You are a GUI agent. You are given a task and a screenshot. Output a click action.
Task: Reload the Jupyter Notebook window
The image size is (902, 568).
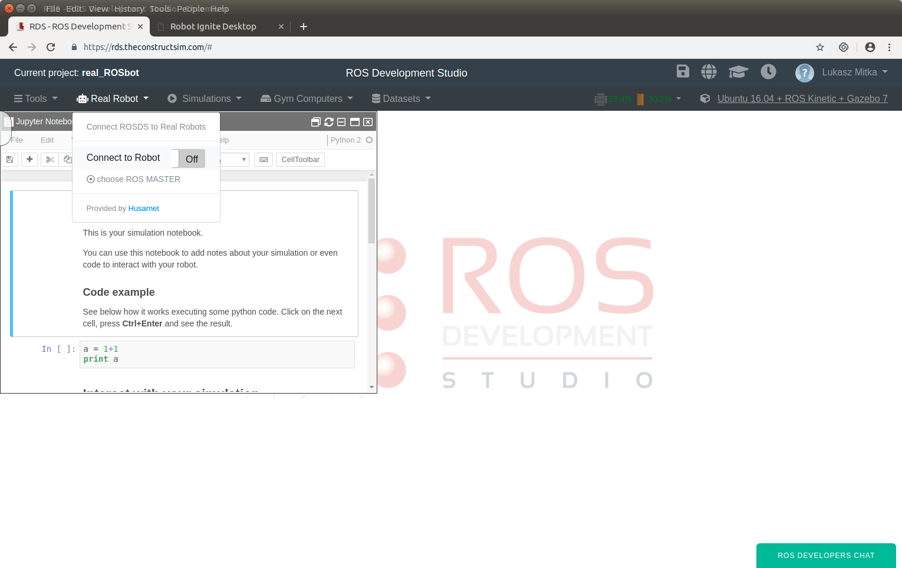[329, 122]
